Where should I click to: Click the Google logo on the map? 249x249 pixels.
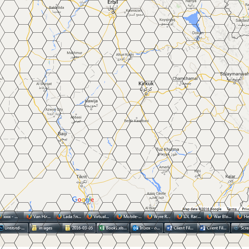coord(83,200)
